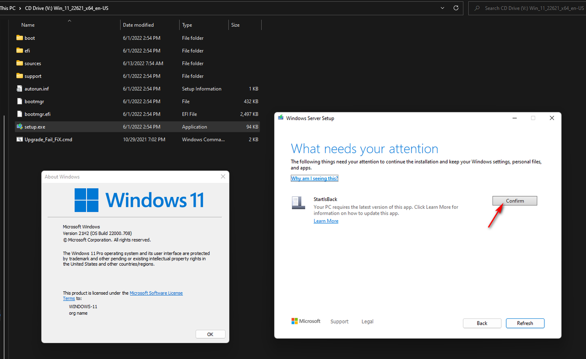Screen dimensions: 586x359
Task: Click the StartIsBack app icon in Setup
Action: point(298,203)
